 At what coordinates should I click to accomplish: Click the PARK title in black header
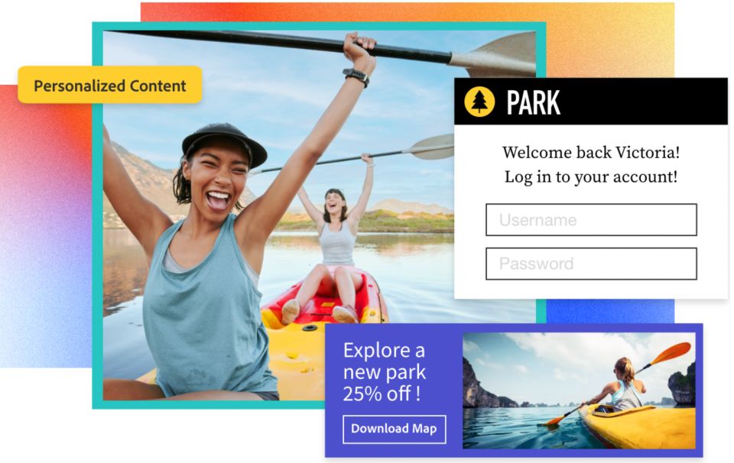point(533,102)
